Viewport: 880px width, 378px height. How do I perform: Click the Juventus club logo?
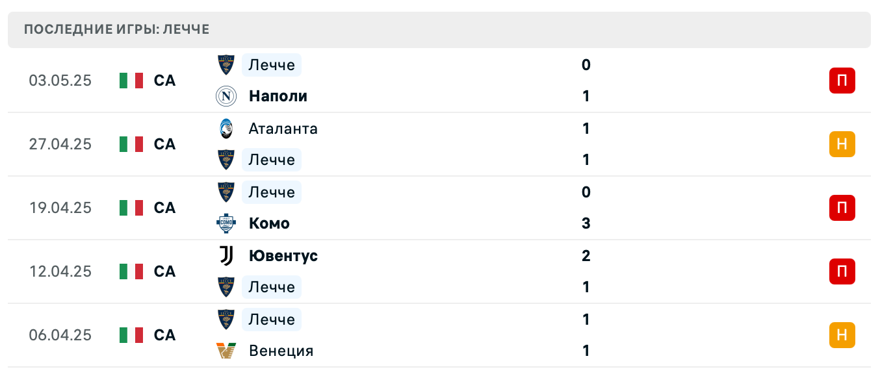click(x=226, y=256)
